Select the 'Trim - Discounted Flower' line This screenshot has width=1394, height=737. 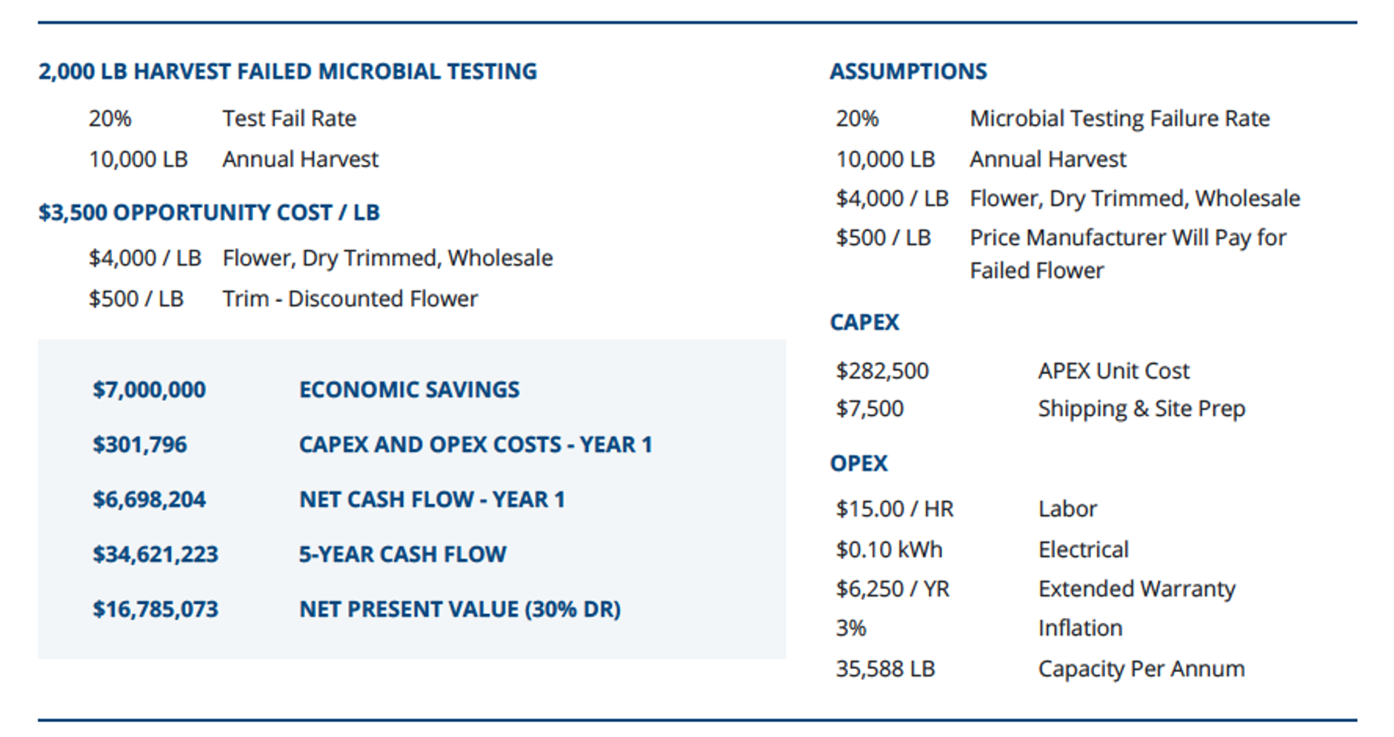[x=350, y=299]
